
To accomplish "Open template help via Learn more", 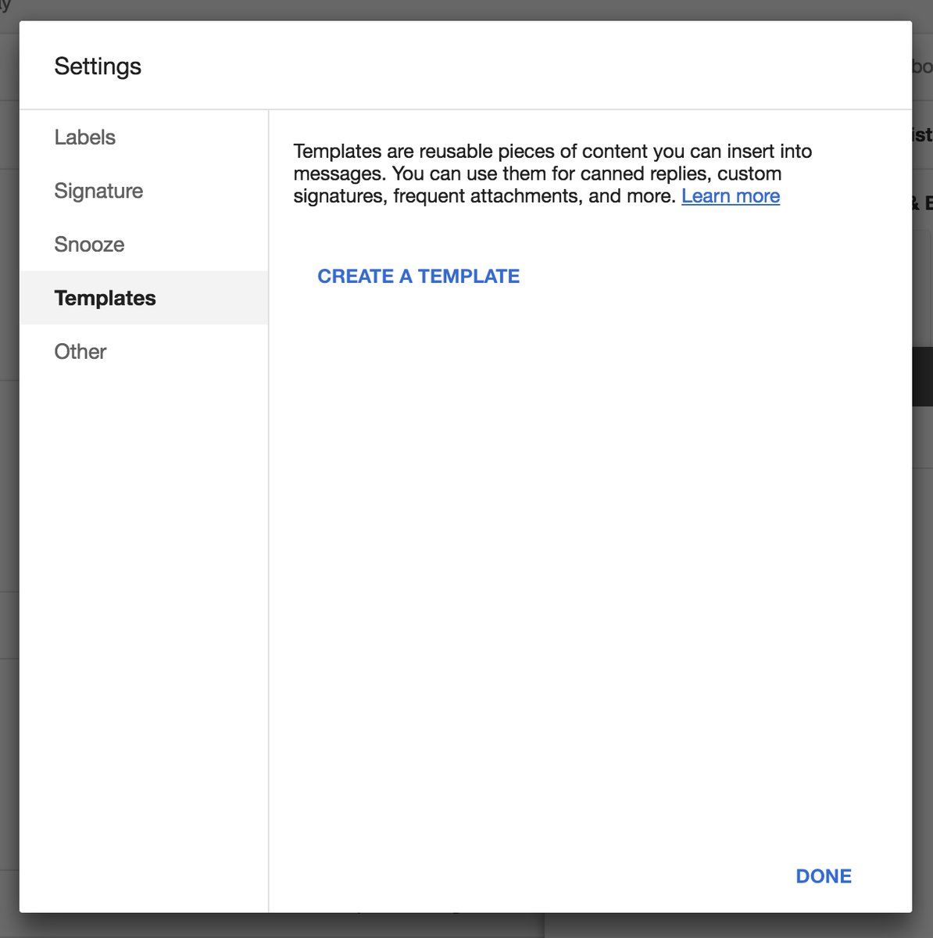I will click(x=730, y=196).
